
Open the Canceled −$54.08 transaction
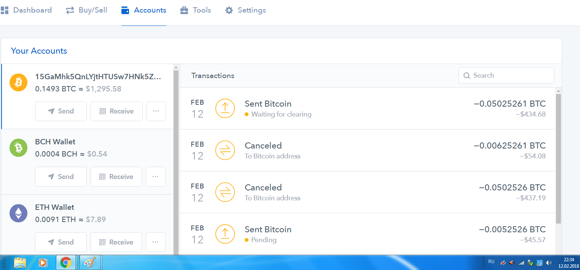[x=368, y=150]
